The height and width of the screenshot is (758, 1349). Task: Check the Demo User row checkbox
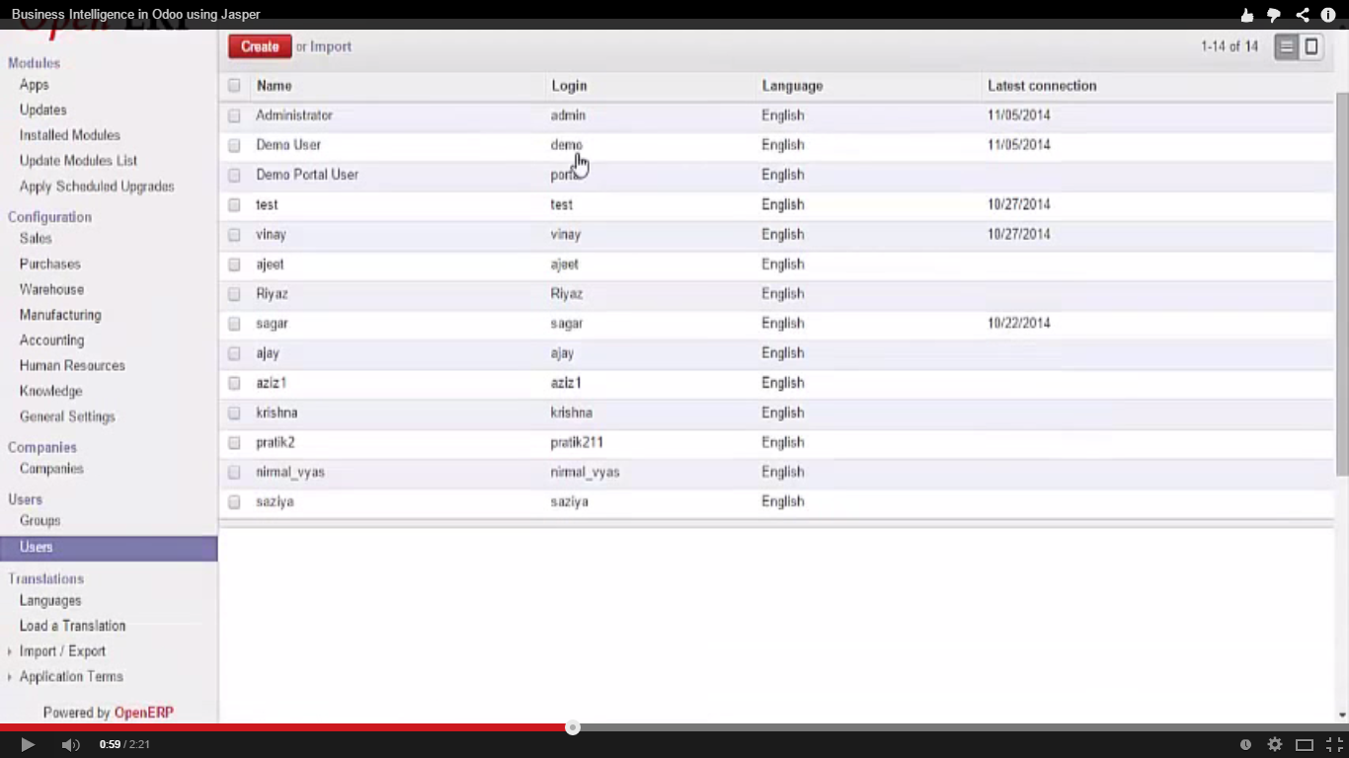[234, 145]
